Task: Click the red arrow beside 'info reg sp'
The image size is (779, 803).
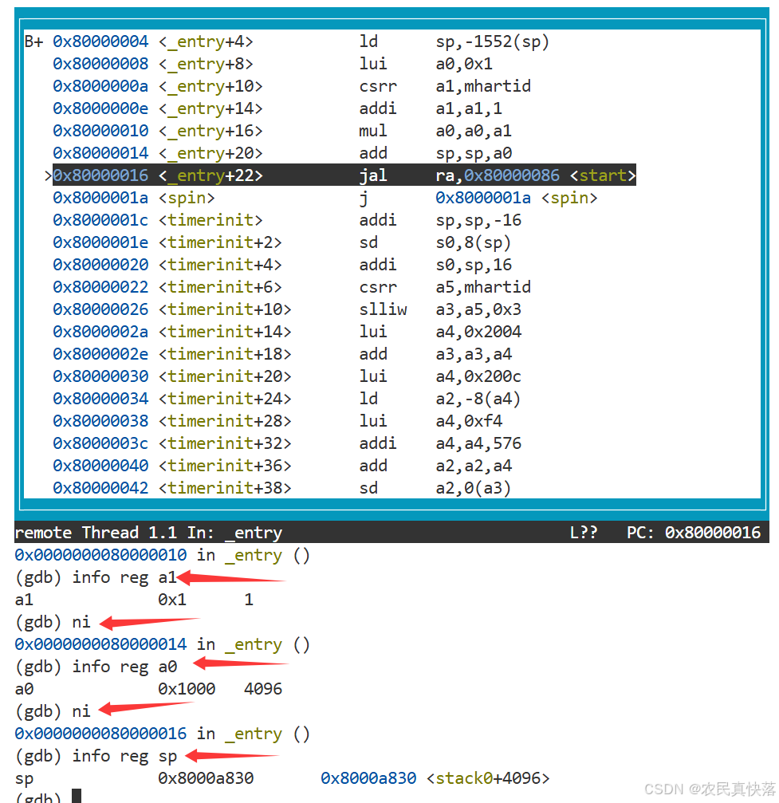Action: (x=231, y=755)
